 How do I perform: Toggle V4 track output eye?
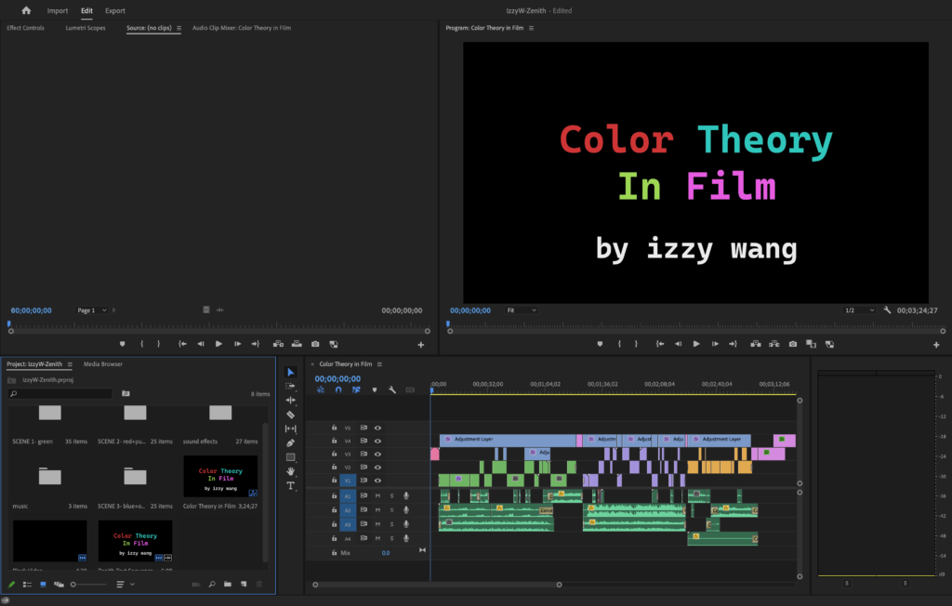[377, 441]
